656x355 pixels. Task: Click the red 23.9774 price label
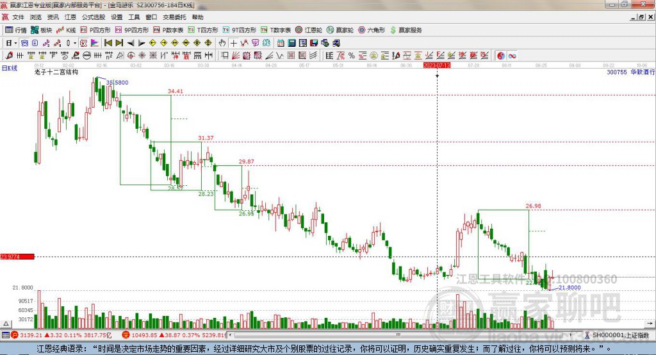pyautogui.click(x=17, y=256)
